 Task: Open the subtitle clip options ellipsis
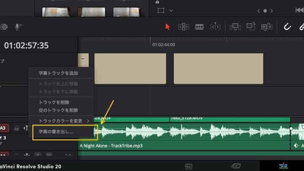pyautogui.click(x=83, y=59)
